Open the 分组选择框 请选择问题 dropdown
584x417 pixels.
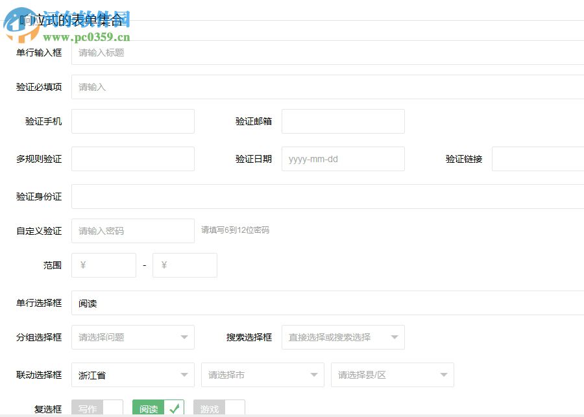133,337
